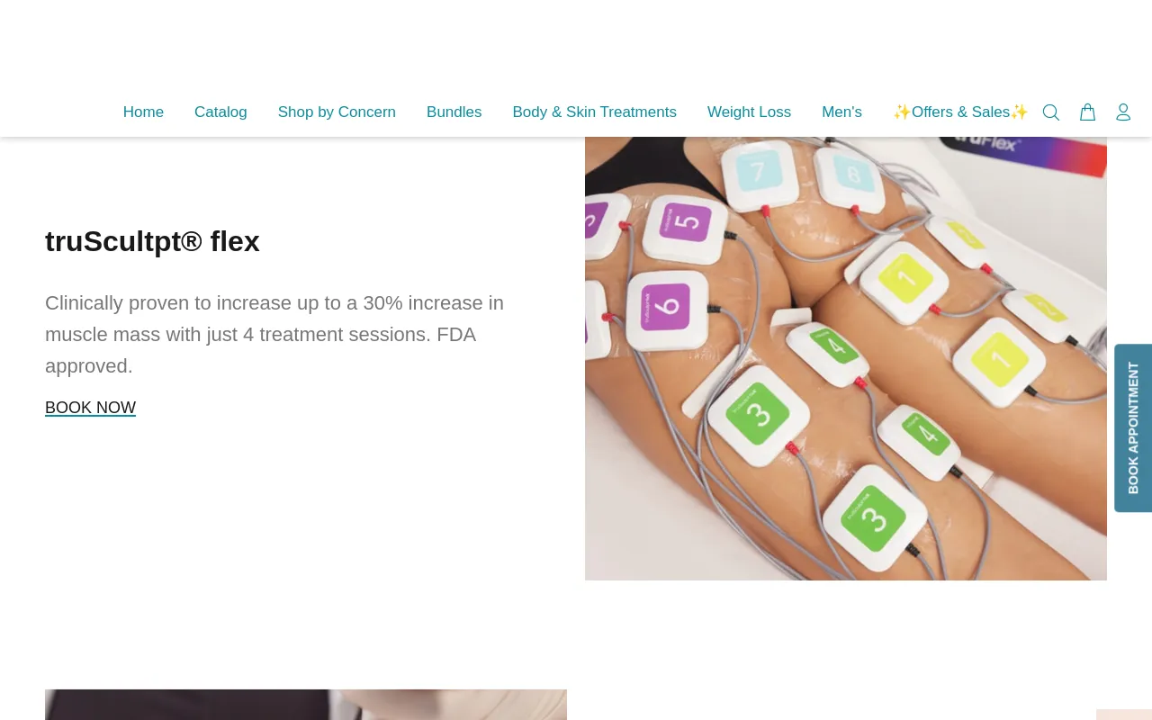The width and height of the screenshot is (1152, 720).
Task: Open the Bundles navigation link
Action: (454, 112)
